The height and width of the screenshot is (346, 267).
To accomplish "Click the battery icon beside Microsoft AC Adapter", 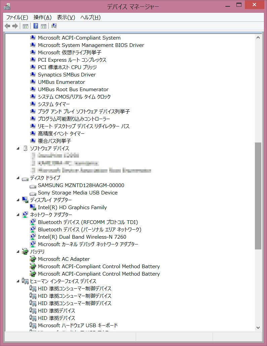I will tap(33, 259).
